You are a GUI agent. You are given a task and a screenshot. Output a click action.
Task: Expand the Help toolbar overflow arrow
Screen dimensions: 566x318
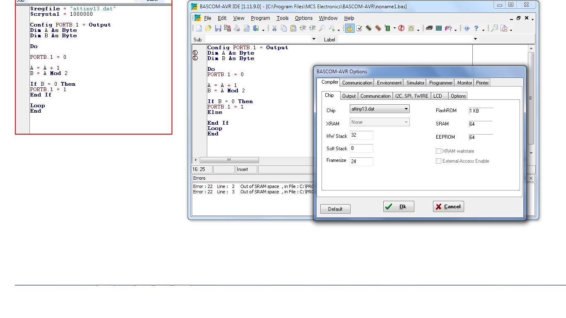[x=483, y=29]
